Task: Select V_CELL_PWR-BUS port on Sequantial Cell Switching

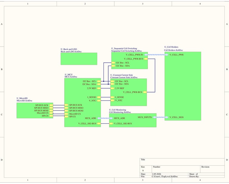Action: tap(146, 59)
